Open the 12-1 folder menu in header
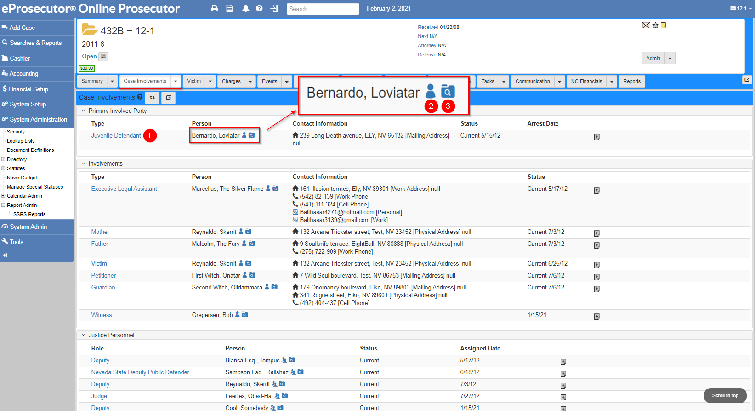The width and height of the screenshot is (755, 411). click(x=741, y=8)
